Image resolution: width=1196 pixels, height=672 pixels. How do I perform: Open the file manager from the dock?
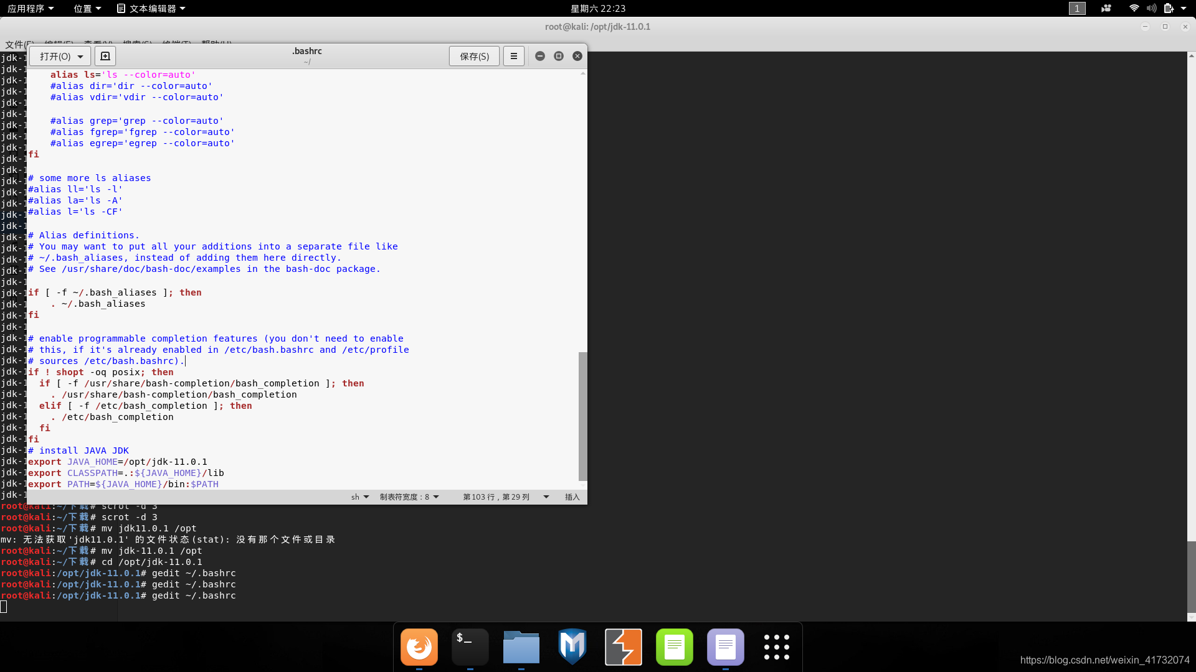coord(521,646)
